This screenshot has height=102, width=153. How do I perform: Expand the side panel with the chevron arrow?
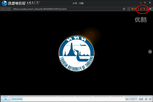coord(150,52)
